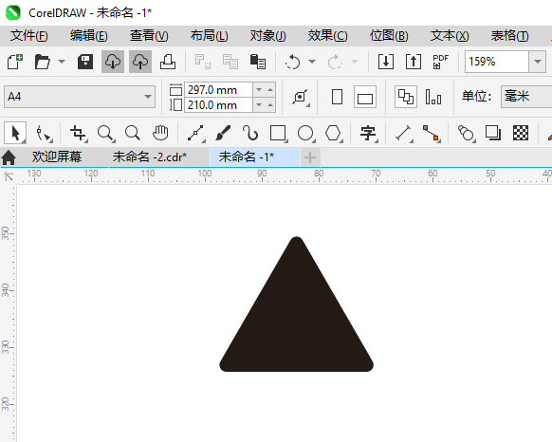
Task: Switch to the 欢迎屏幕 tab
Action: [x=57, y=157]
